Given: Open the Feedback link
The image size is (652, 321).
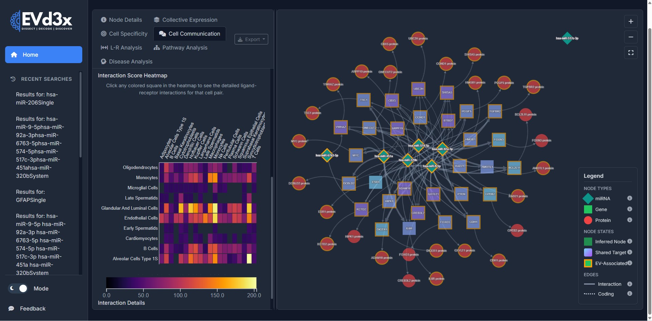Looking at the screenshot, I should tap(32, 308).
